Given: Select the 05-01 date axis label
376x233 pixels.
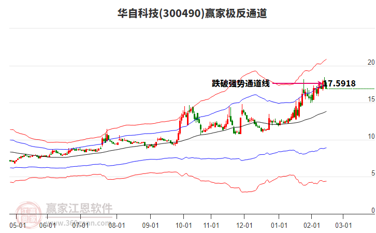Looking at the screenshot, I should pyautogui.click(x=18, y=225).
